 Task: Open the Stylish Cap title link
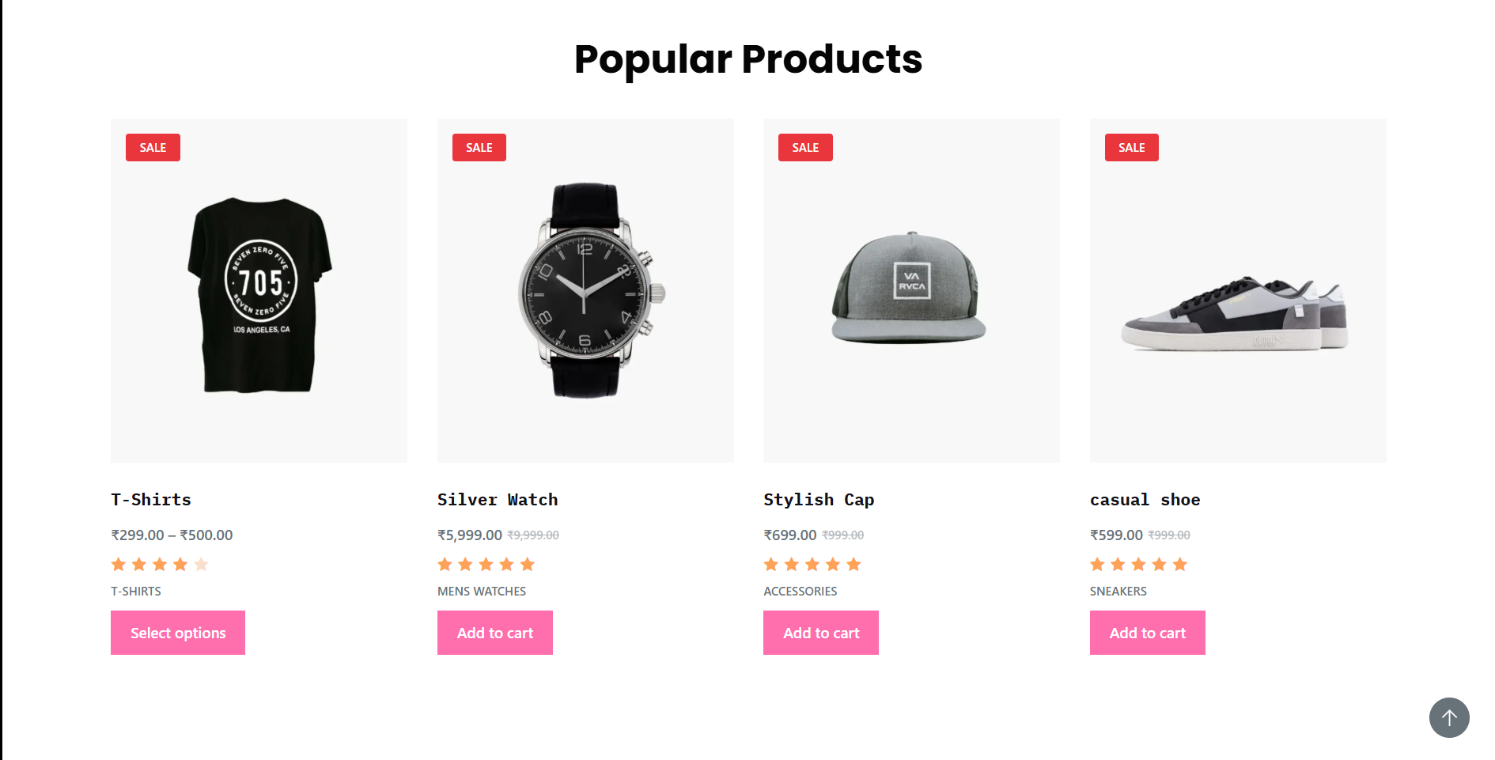[819, 500]
